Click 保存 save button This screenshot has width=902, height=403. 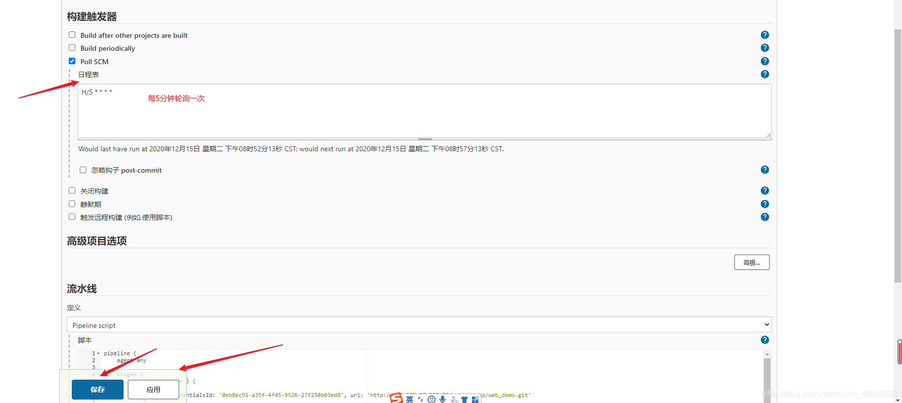(98, 390)
